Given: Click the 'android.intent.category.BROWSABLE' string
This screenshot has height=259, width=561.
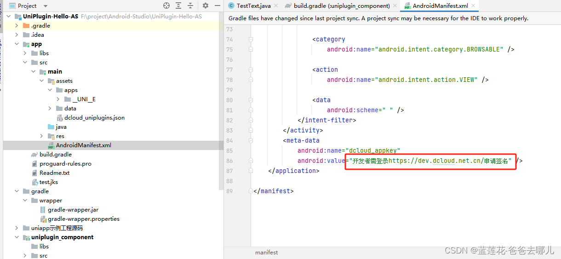Looking at the screenshot, I should click(439, 50).
